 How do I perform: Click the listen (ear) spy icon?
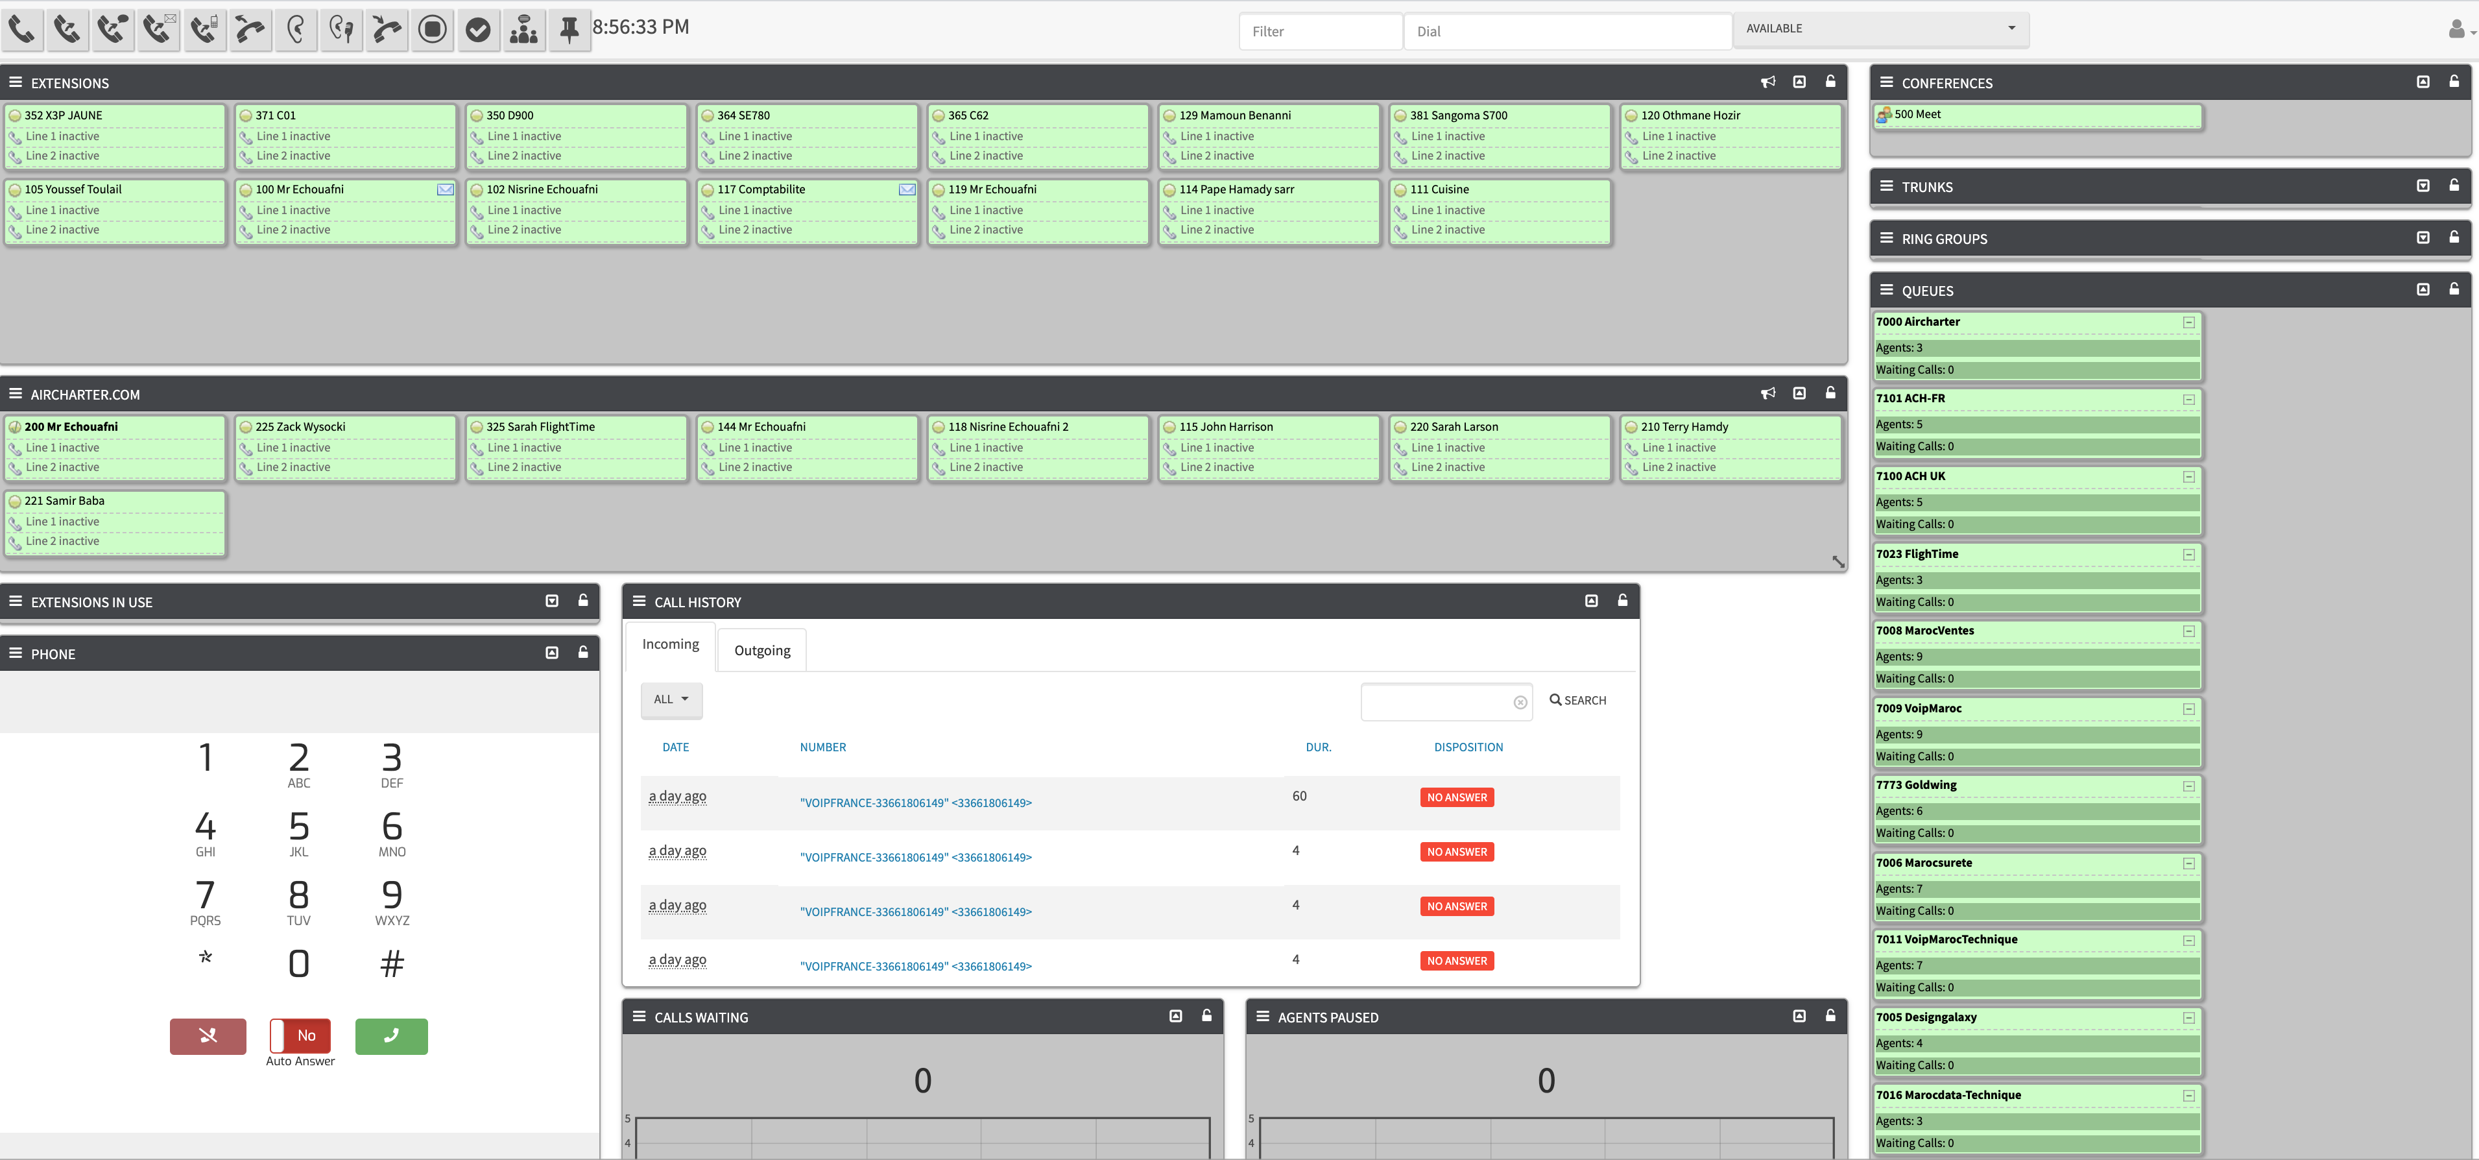[295, 30]
